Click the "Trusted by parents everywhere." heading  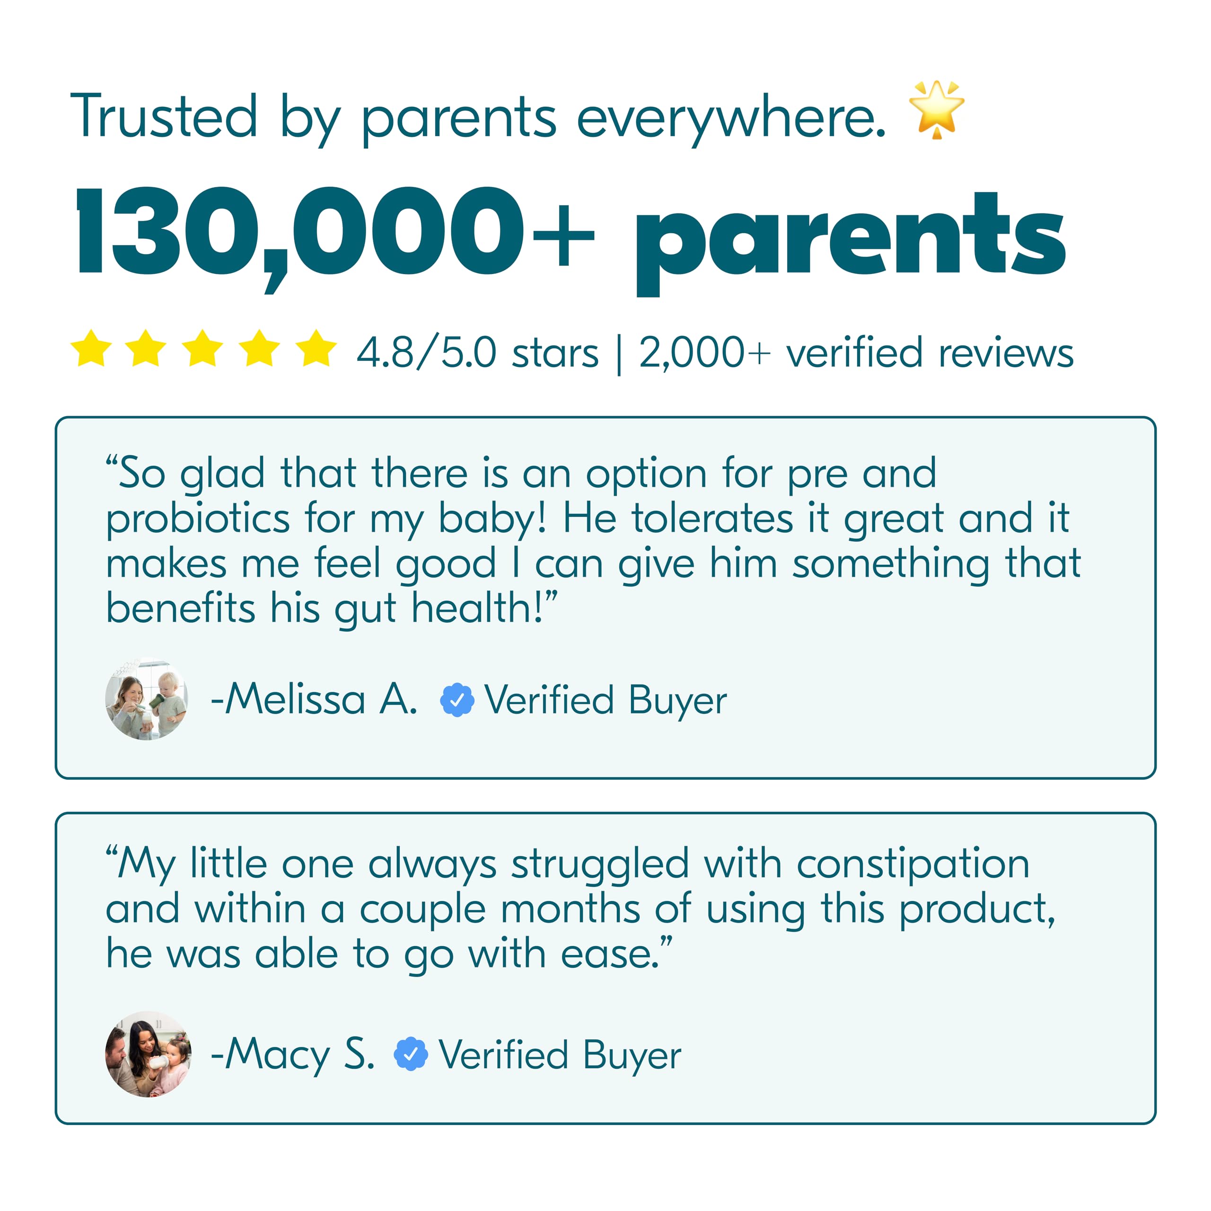[x=478, y=118]
